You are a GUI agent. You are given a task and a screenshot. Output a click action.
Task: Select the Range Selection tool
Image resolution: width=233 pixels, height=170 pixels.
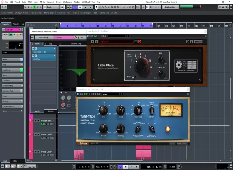(100, 7)
